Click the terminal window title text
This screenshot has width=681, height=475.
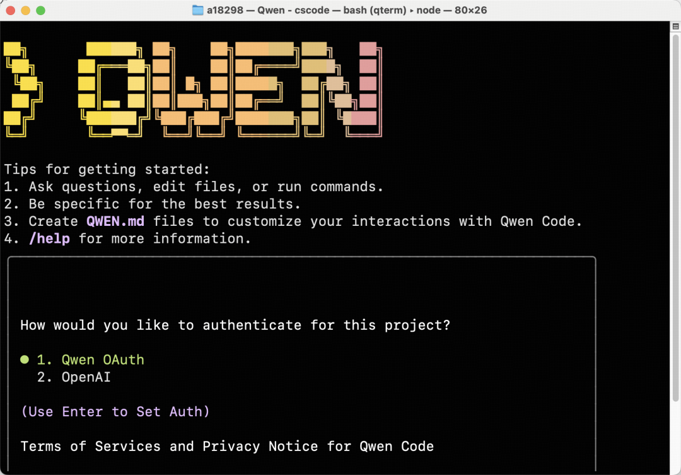coord(347,10)
